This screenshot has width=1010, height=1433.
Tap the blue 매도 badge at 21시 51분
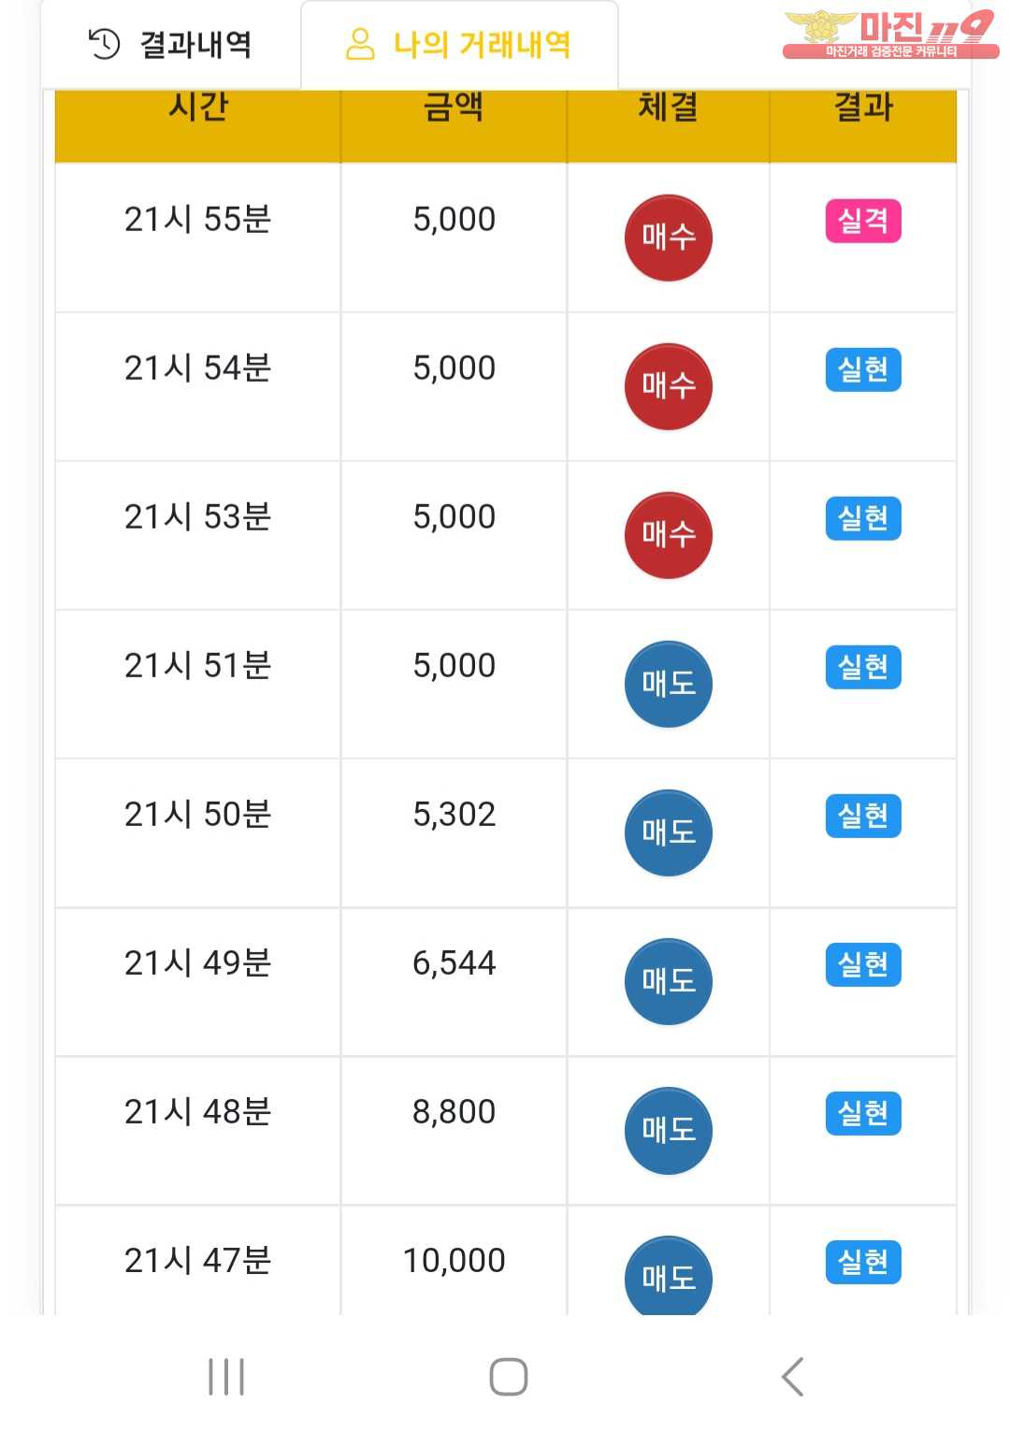point(668,684)
